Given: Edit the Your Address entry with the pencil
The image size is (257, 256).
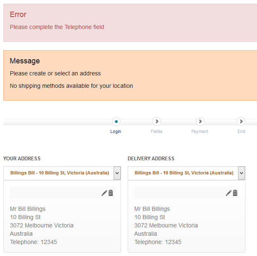Looking at the screenshot, I should 104,193.
